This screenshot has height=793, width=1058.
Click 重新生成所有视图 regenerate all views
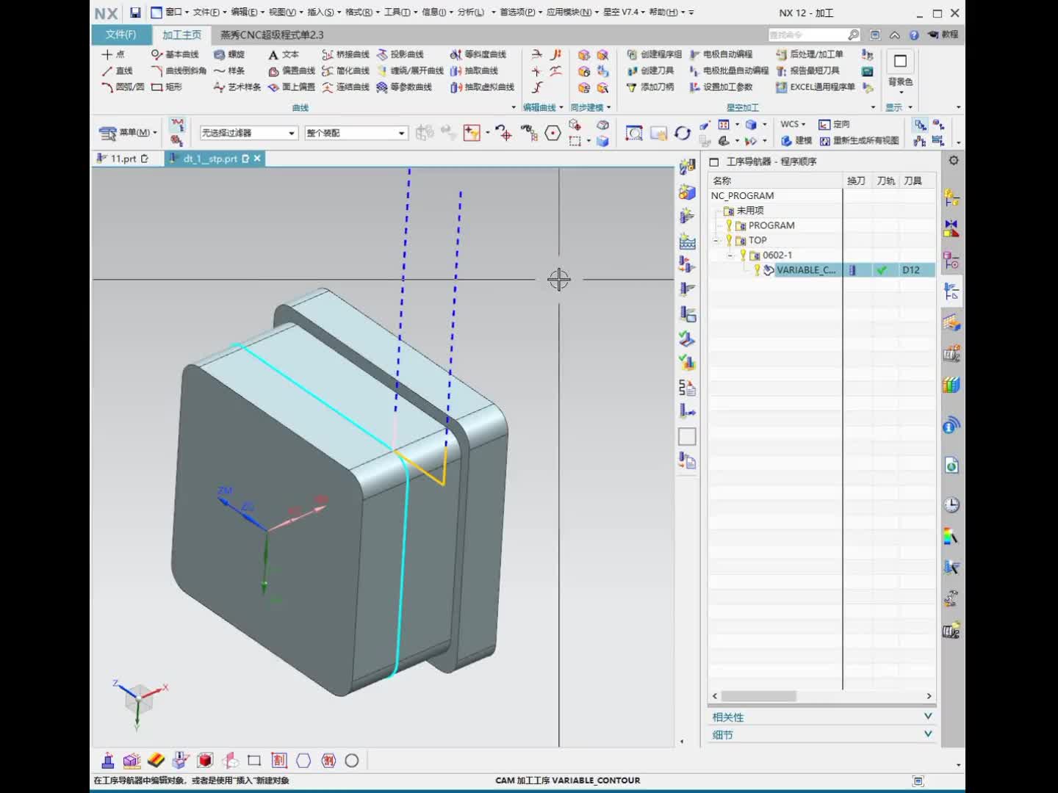[x=859, y=140]
